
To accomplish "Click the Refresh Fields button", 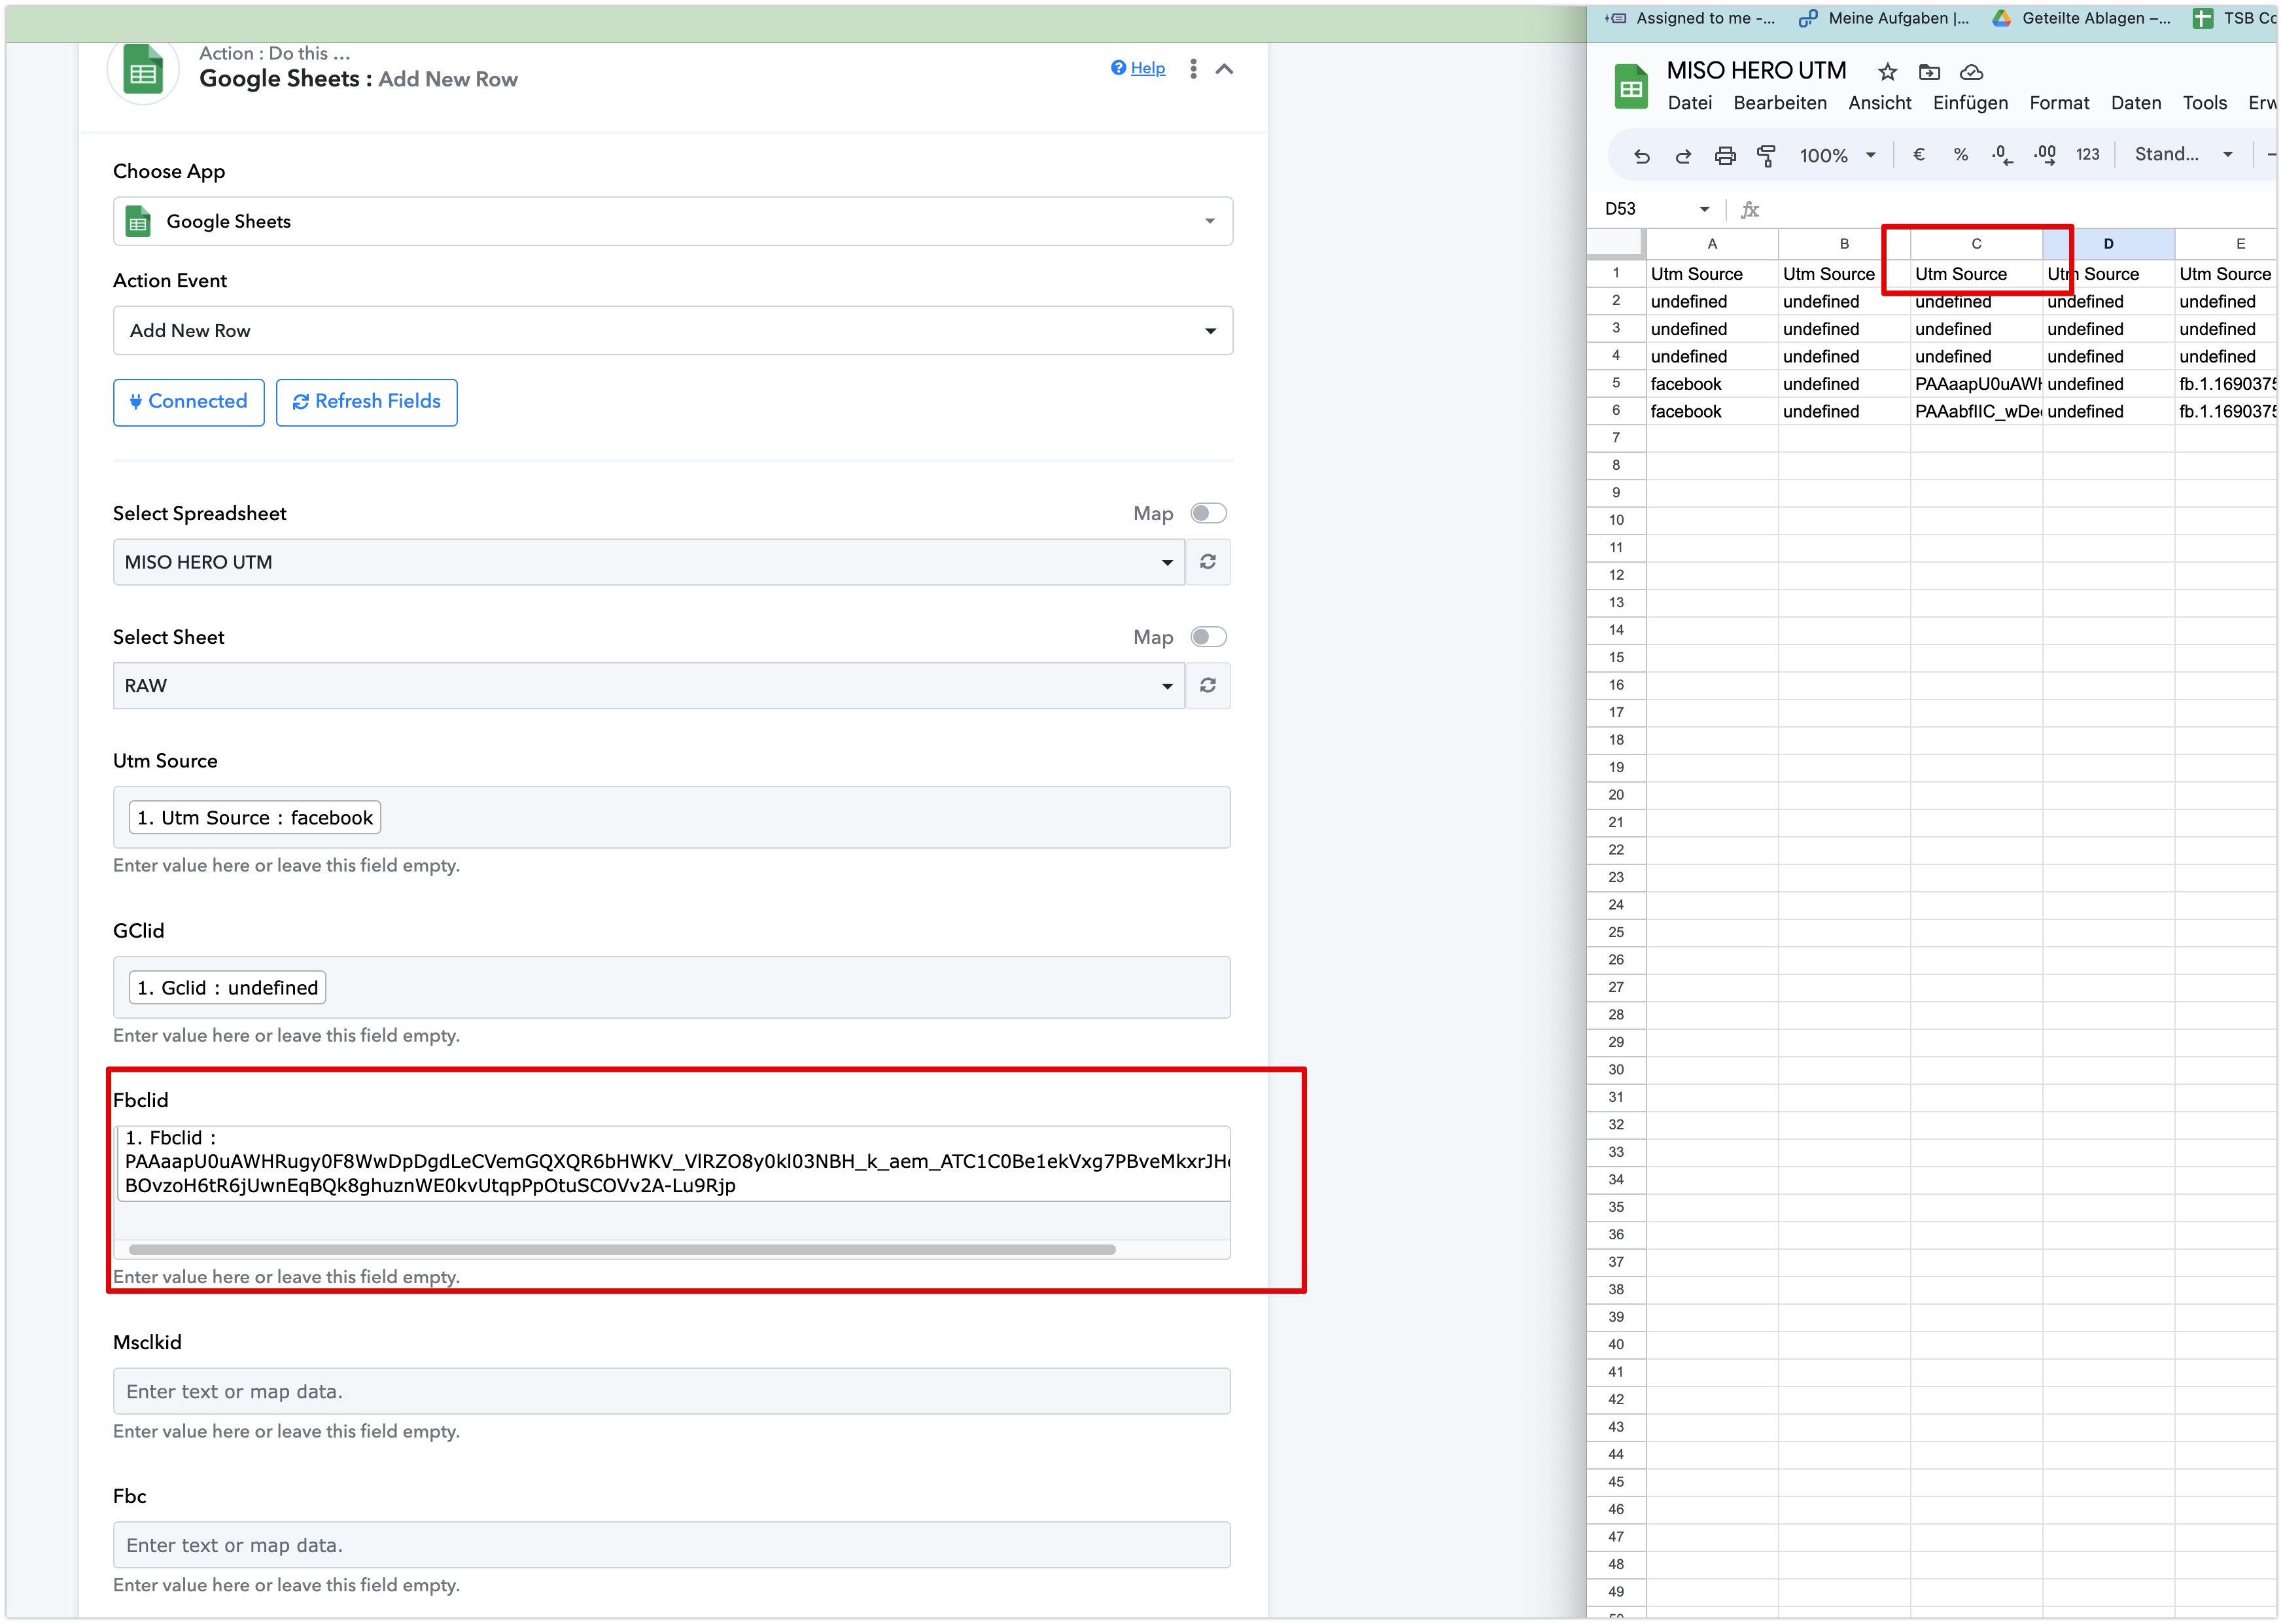I will [x=367, y=402].
